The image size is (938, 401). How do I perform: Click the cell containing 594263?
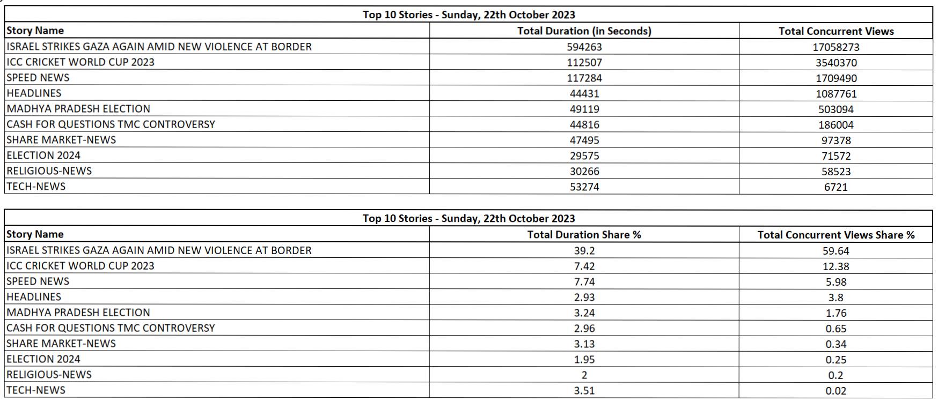coord(584,47)
